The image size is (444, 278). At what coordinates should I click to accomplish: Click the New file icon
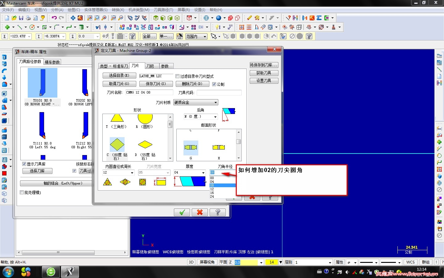coord(7,18)
